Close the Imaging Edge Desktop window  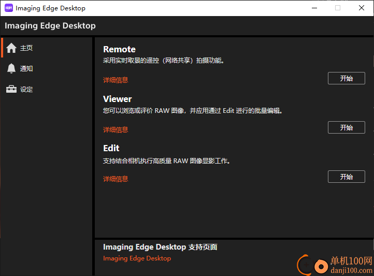(x=362, y=8)
